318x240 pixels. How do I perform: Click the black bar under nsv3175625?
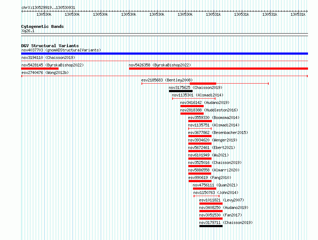click(181, 91)
